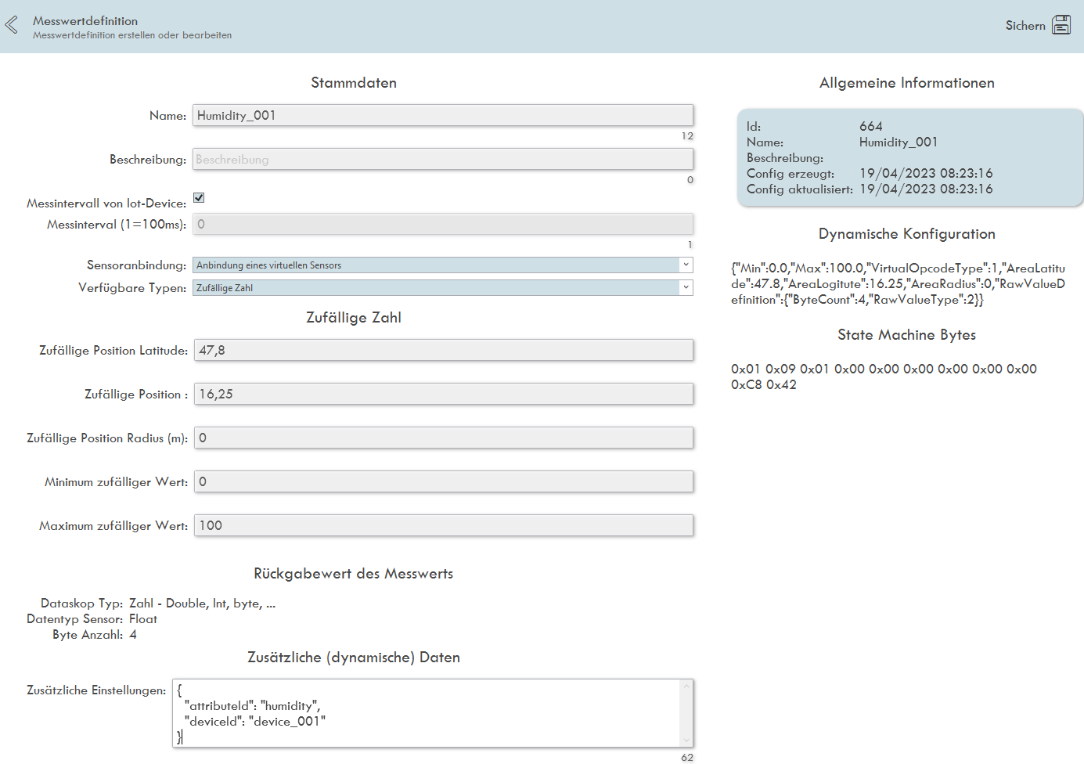1084x764 pixels.
Task: Click the Dataskop Typ value text
Action: [x=202, y=604]
